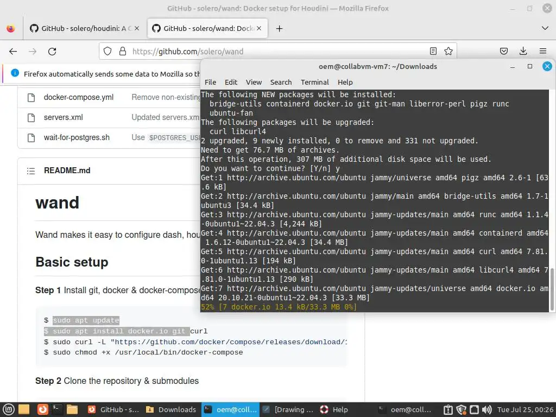
Task: Maximize the terminal window
Action: pos(530,66)
